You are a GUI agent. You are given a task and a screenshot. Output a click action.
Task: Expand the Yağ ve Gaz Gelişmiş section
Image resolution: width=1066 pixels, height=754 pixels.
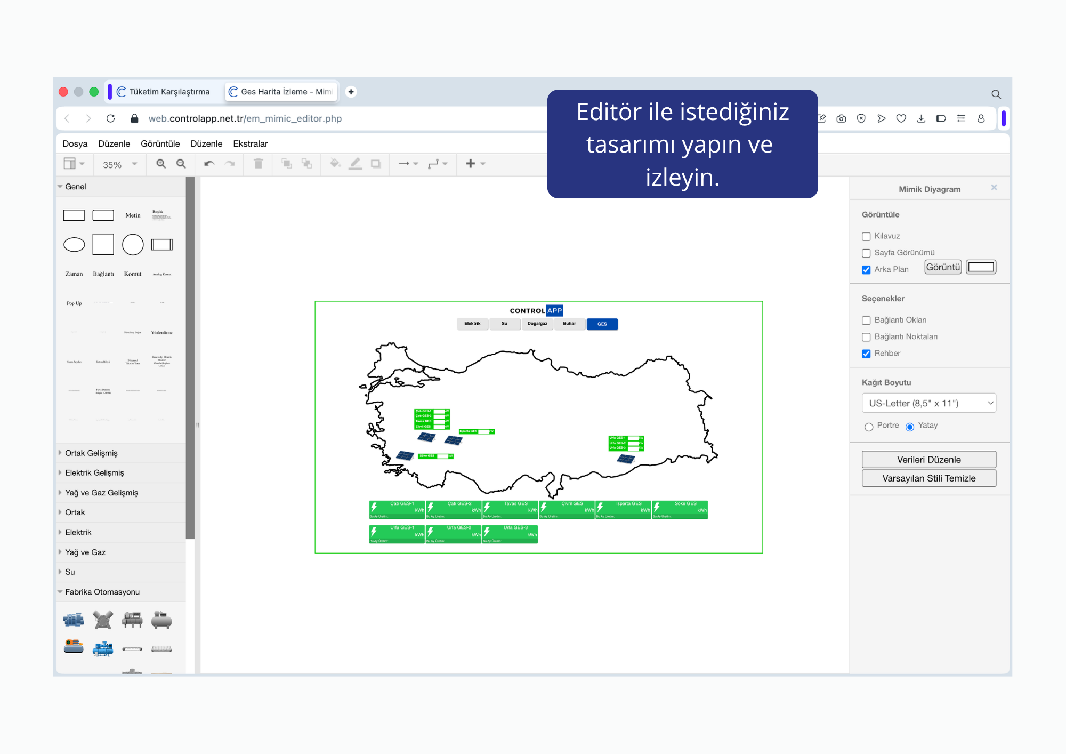[121, 493]
